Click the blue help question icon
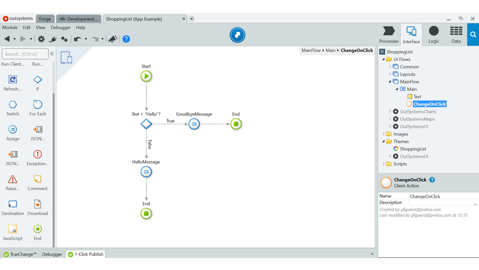 point(126,39)
